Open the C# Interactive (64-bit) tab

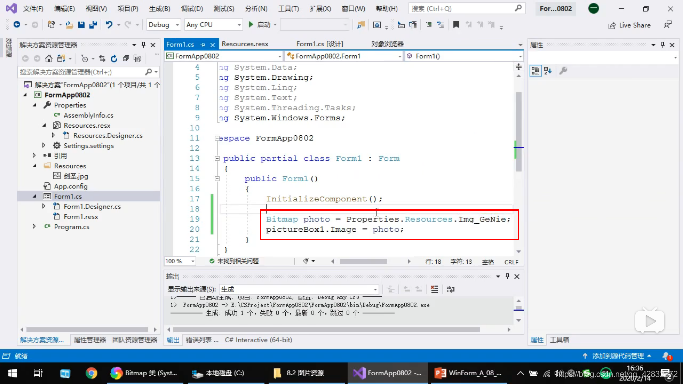(x=258, y=340)
